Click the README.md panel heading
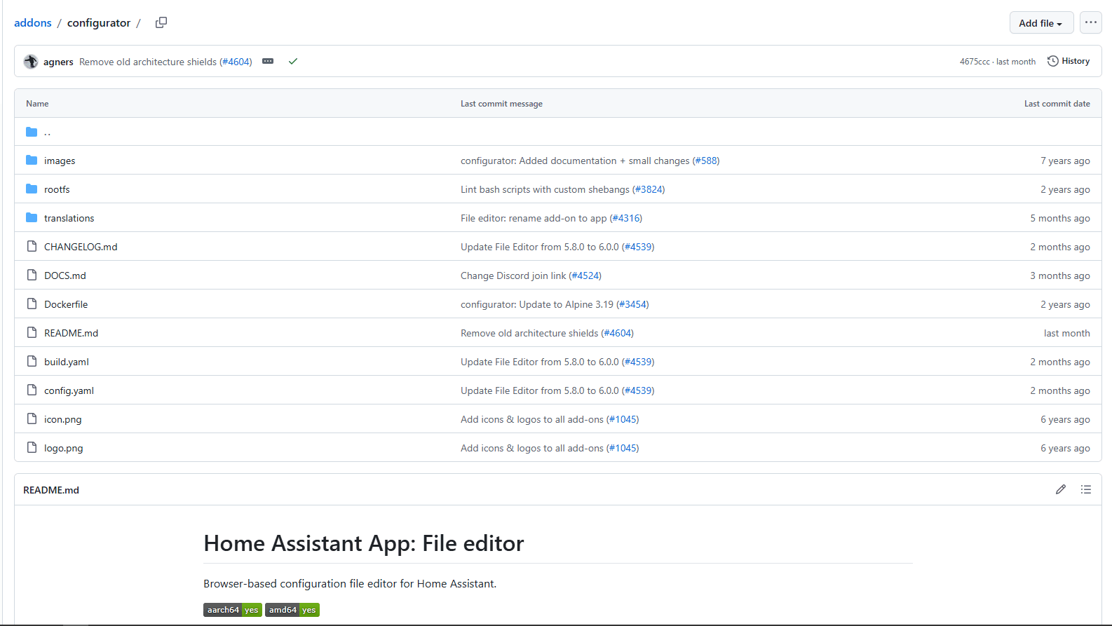The width and height of the screenshot is (1112, 626). pos(51,490)
